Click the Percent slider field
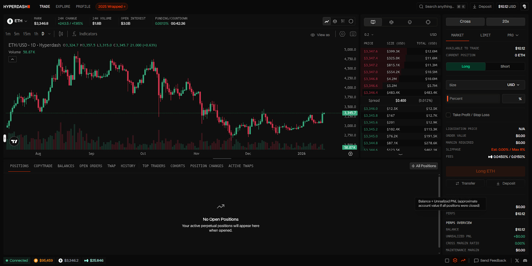This screenshot has width=532, height=266. point(473,99)
